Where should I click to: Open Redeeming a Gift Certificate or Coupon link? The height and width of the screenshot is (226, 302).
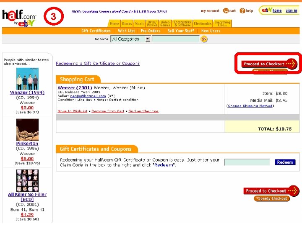pos(98,63)
